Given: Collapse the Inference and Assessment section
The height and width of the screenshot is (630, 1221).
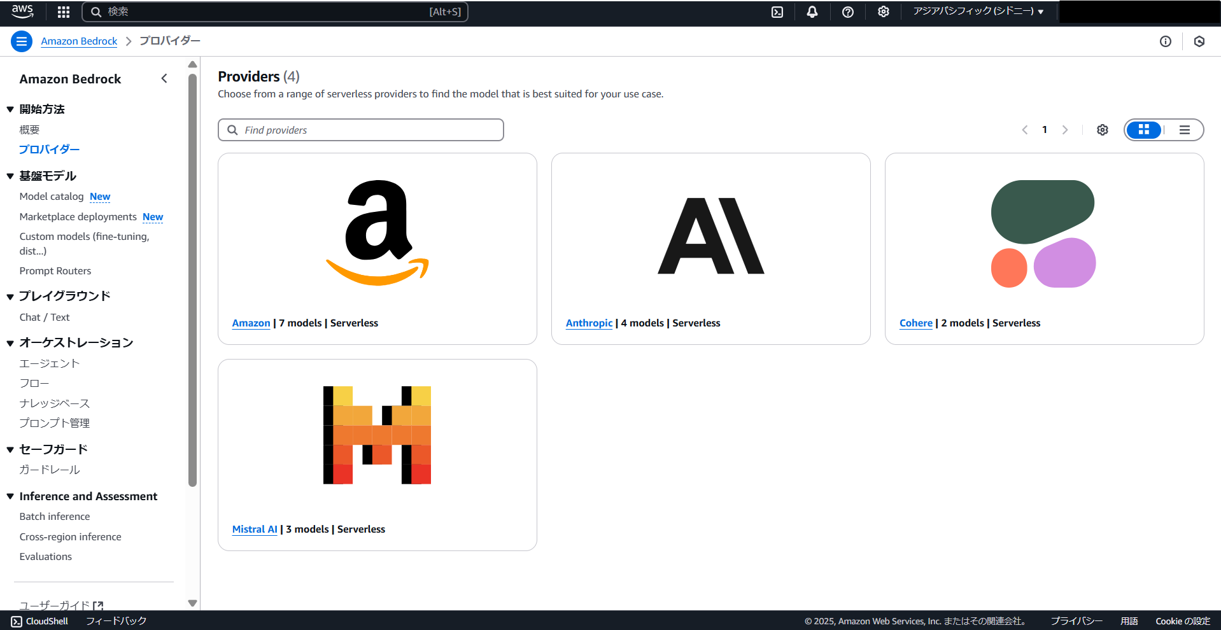Looking at the screenshot, I should pos(10,496).
